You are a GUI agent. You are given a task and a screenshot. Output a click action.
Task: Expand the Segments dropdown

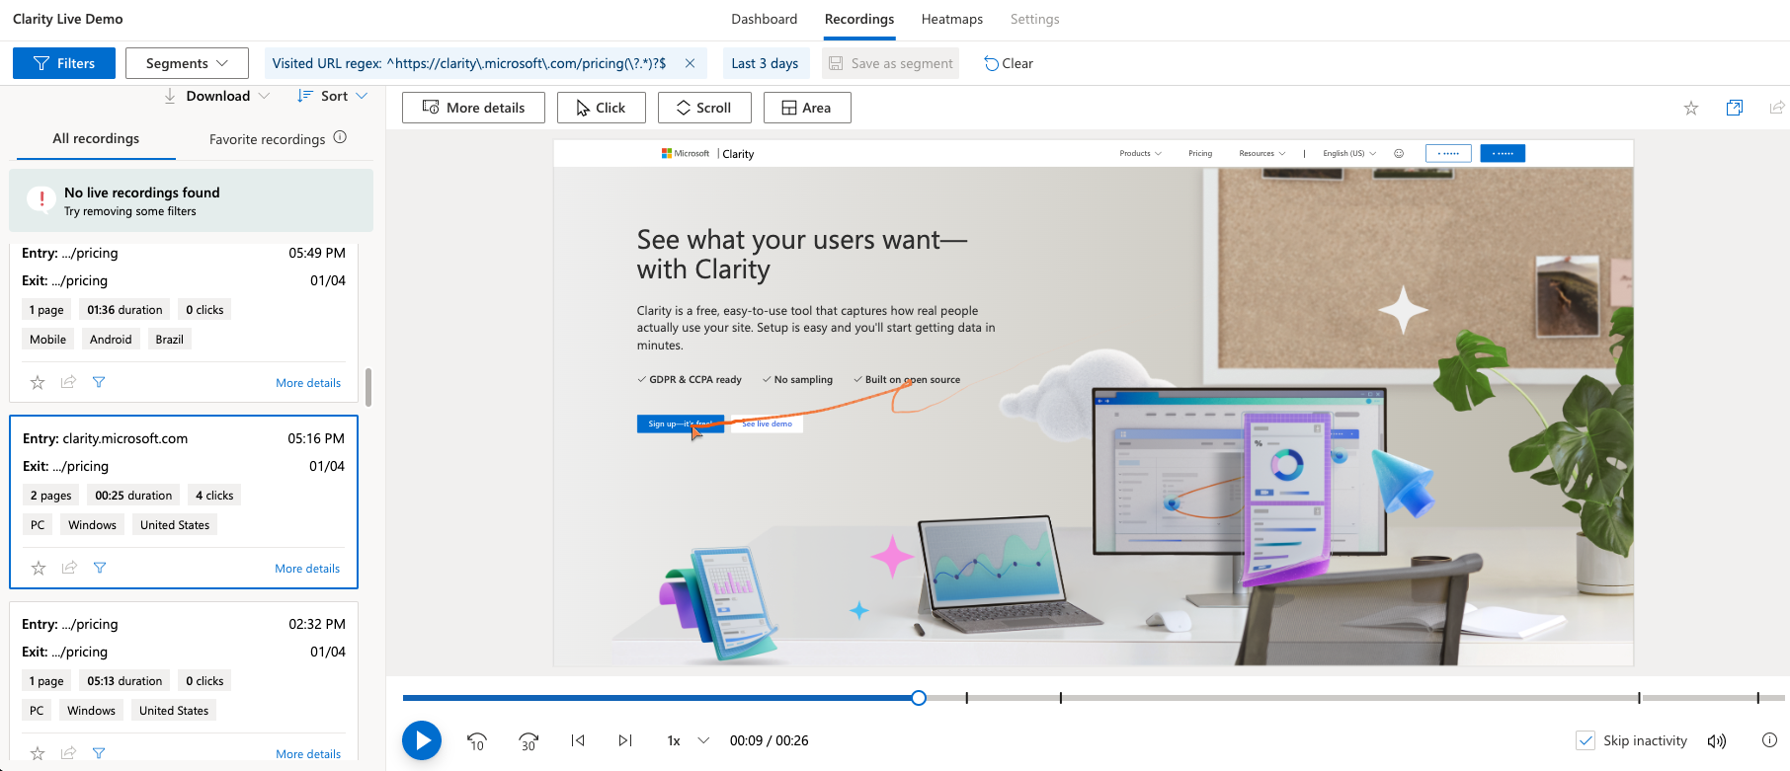tap(187, 63)
